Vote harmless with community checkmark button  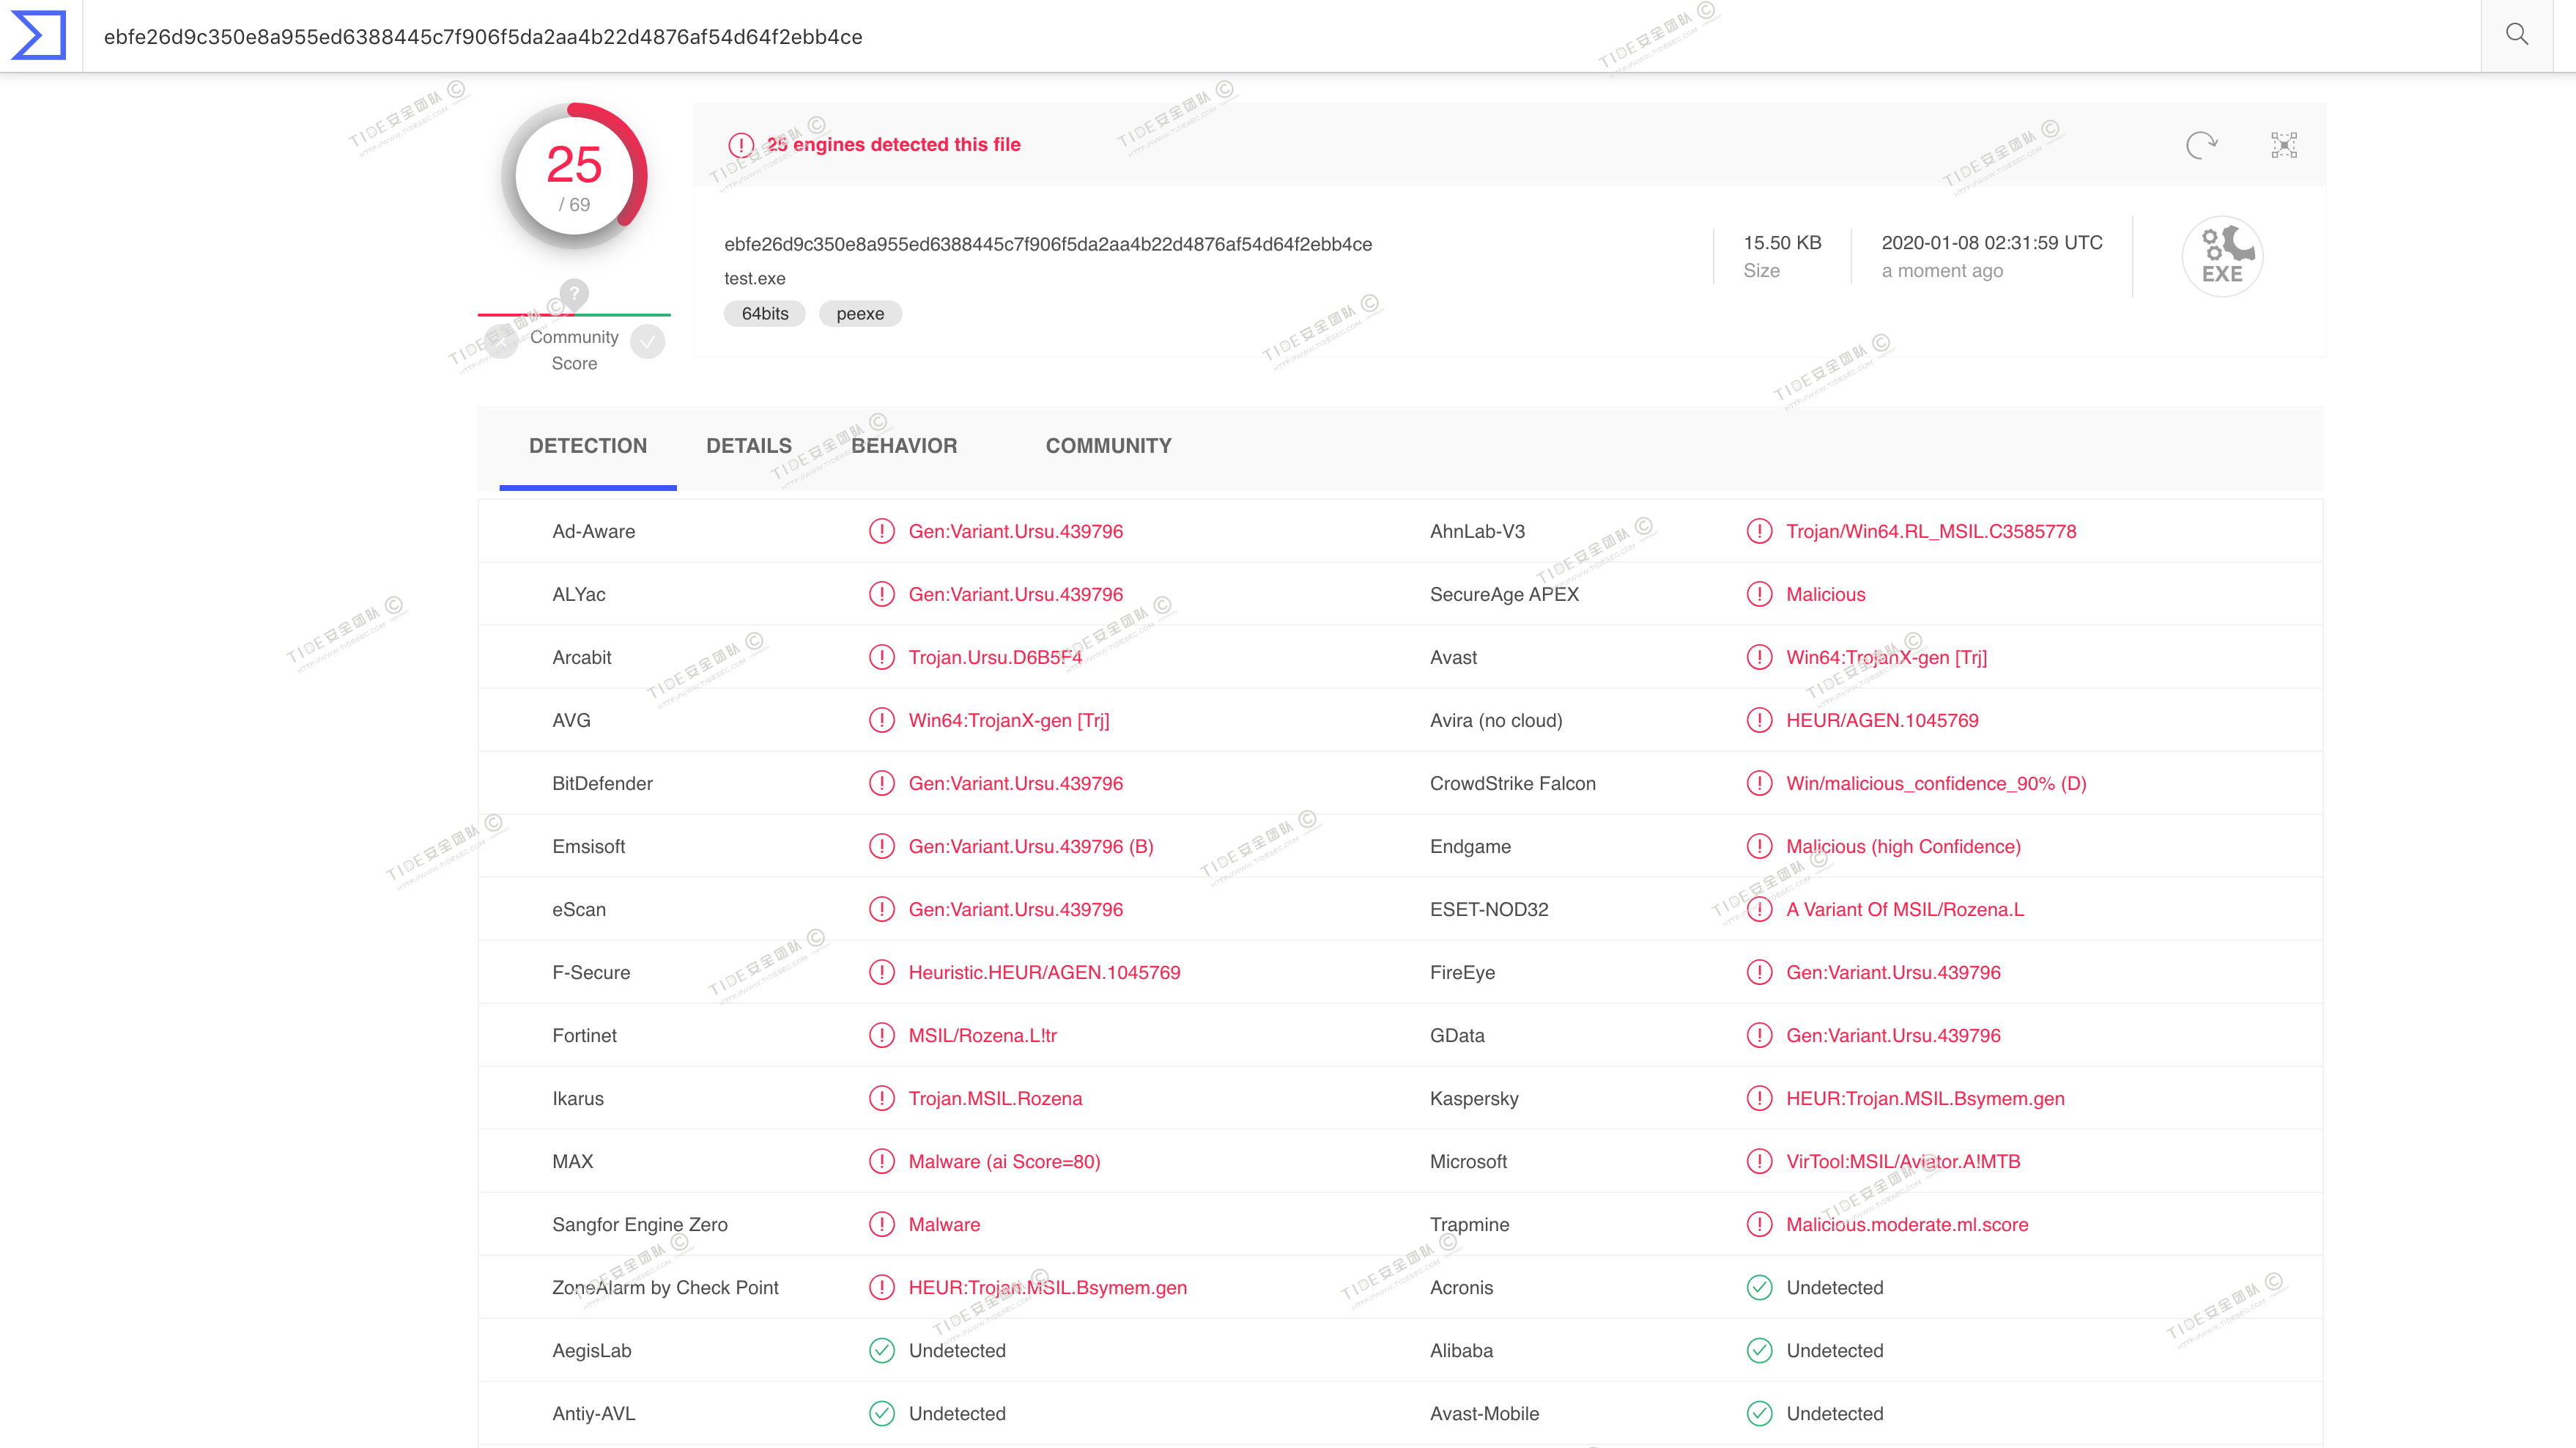[648, 342]
